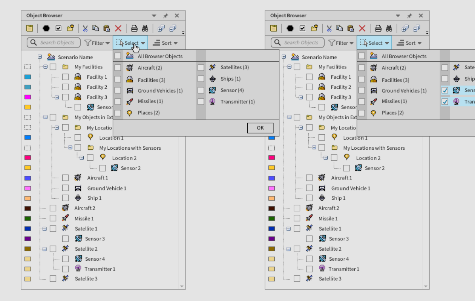Collapse Satellite 1 node in left tree
This screenshot has width=475, height=301.
[x=45, y=228]
